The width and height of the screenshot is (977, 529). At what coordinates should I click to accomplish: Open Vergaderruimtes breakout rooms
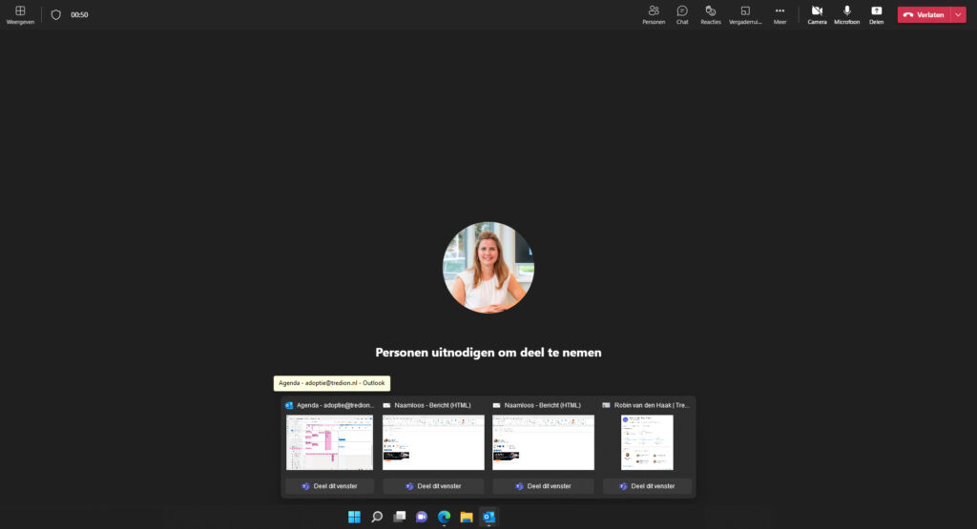(x=745, y=15)
